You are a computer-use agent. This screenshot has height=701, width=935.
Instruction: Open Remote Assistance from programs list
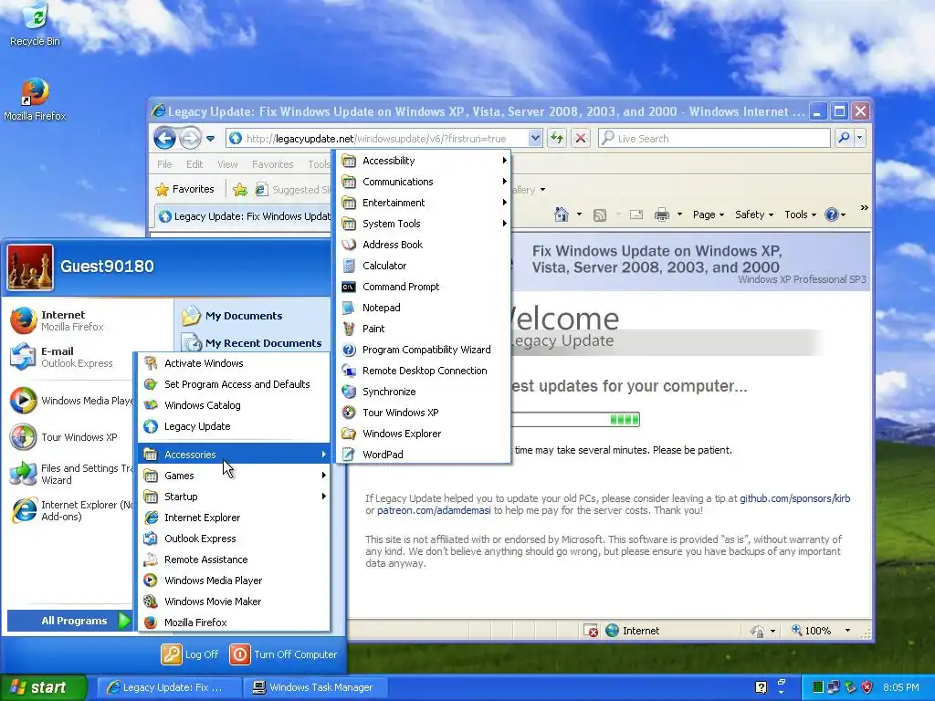(x=235, y=560)
